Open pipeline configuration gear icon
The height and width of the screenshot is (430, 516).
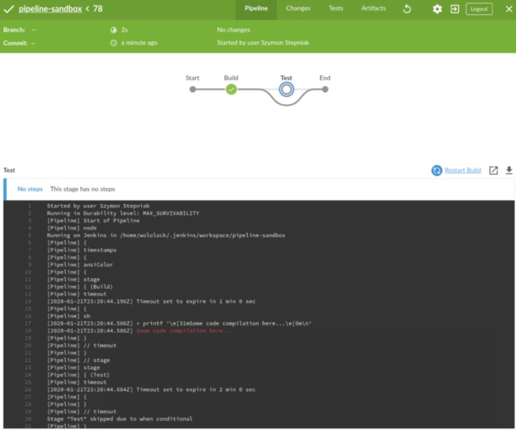[437, 9]
